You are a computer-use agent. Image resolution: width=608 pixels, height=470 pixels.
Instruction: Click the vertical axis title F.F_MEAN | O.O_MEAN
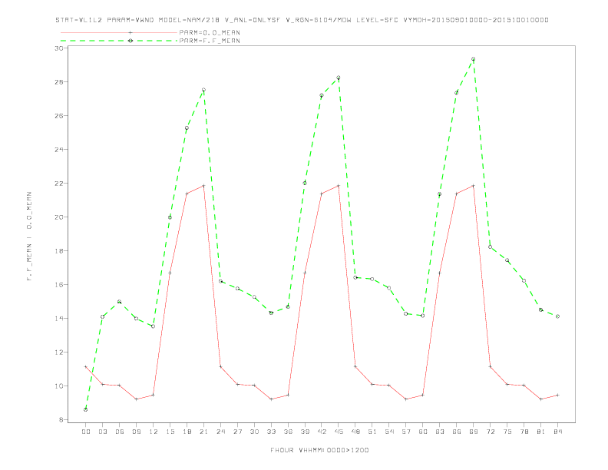point(29,237)
